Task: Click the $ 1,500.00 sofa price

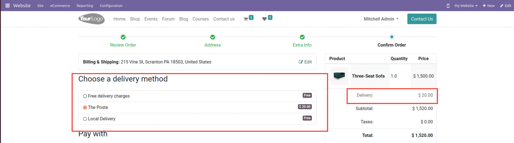Action: click(423, 76)
